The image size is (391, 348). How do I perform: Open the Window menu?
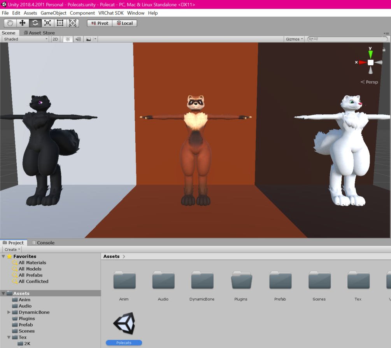point(136,13)
